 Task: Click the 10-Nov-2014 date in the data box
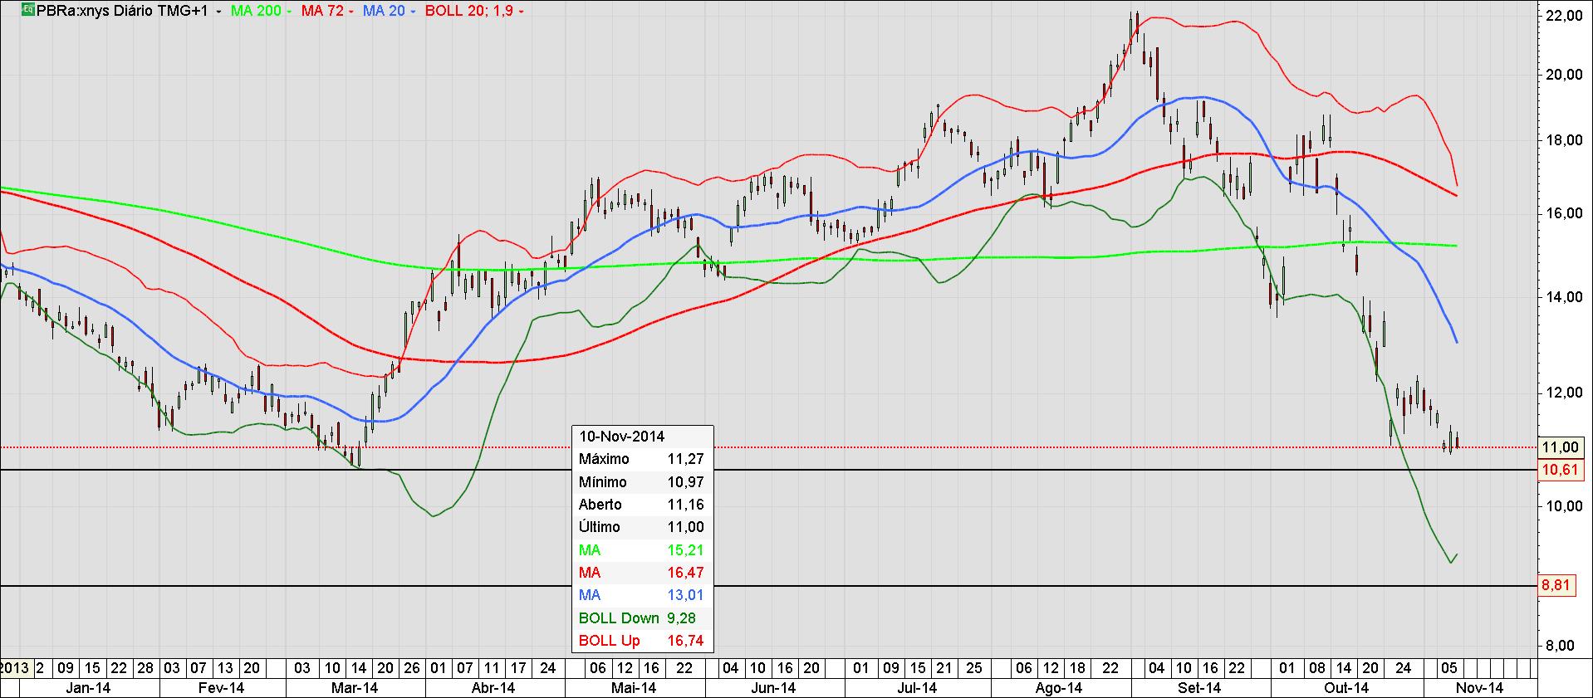[621, 437]
